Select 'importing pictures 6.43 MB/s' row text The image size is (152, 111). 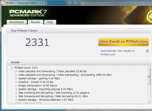(45, 89)
